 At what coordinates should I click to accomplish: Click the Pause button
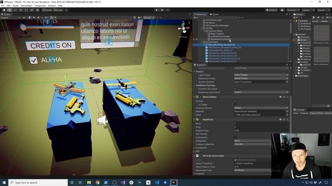[162, 10]
